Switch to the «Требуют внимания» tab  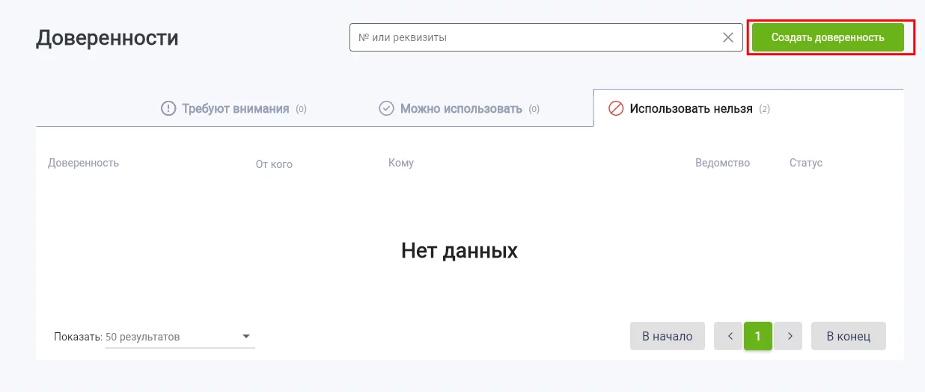235,109
